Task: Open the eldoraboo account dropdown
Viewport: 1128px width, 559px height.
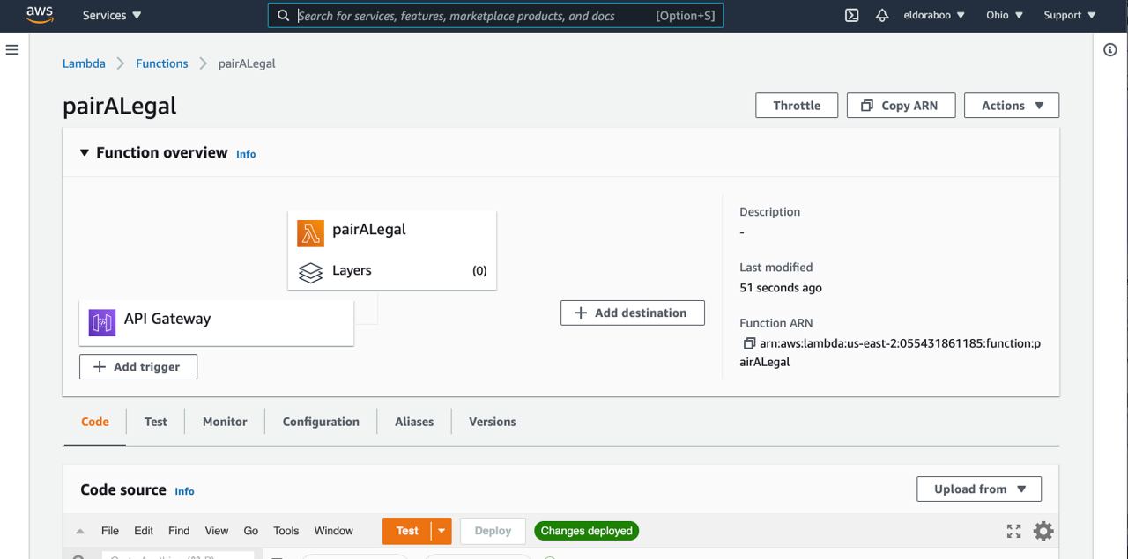Action: point(934,15)
